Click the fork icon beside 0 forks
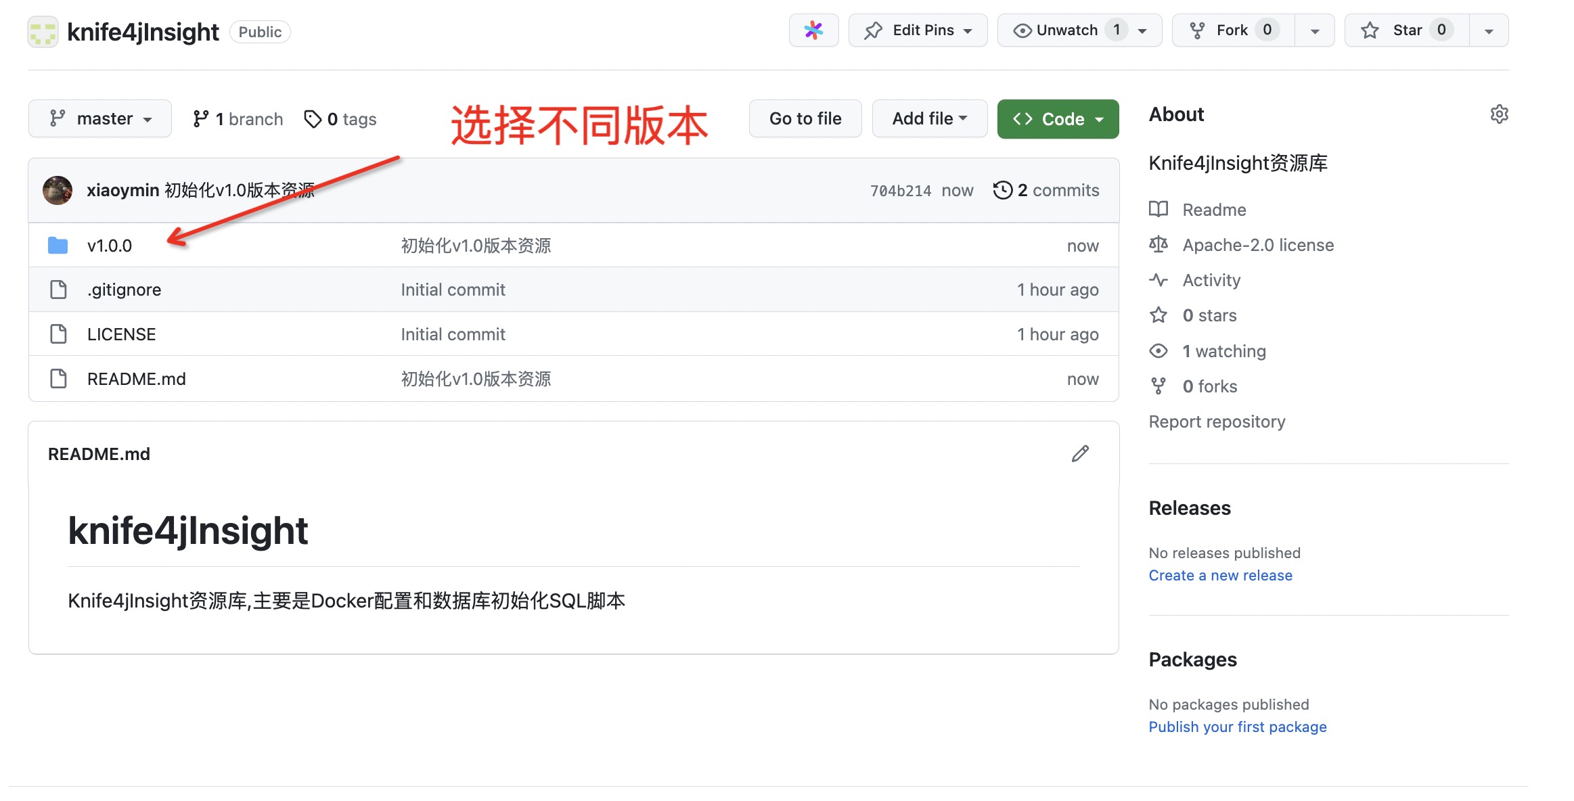The image size is (1574, 801). 1159,386
